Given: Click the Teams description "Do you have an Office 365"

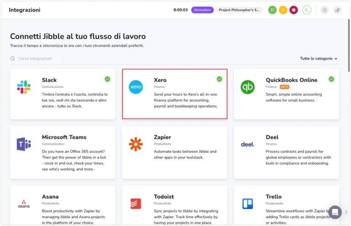Looking at the screenshot, I should [x=74, y=160].
